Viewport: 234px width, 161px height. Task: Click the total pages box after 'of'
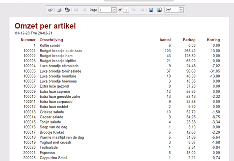tap(126, 10)
